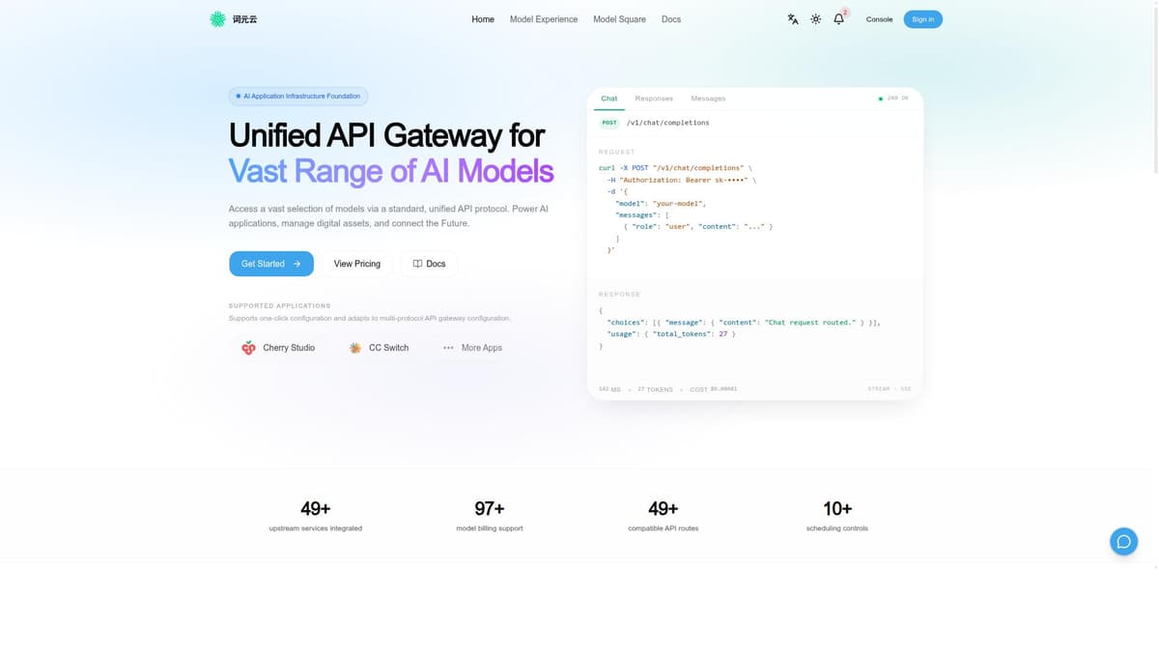
Task: Click the "Vast Range of AI Models" headline
Action: click(391, 171)
